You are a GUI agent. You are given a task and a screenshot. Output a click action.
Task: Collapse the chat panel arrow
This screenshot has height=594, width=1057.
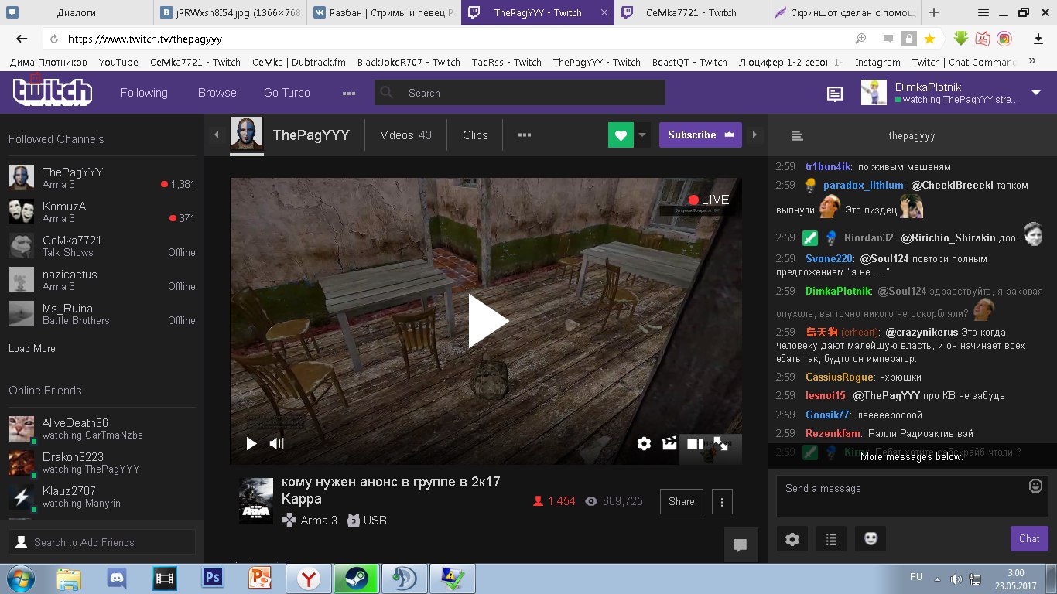pyautogui.click(x=754, y=135)
